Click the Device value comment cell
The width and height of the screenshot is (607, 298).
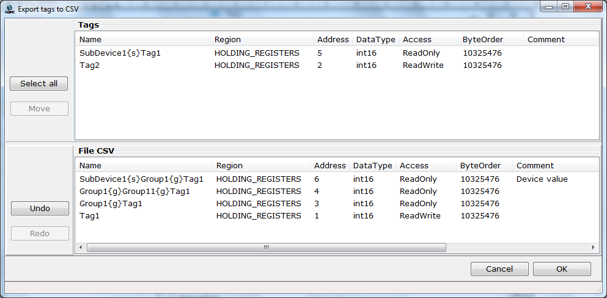(x=542, y=179)
